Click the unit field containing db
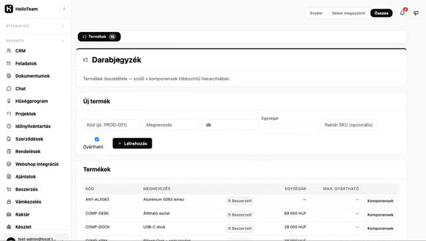 [x=230, y=125]
